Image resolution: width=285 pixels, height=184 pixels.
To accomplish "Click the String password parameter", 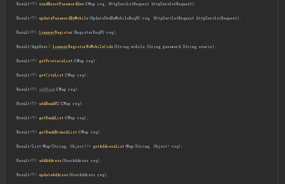I will pos(163,47).
